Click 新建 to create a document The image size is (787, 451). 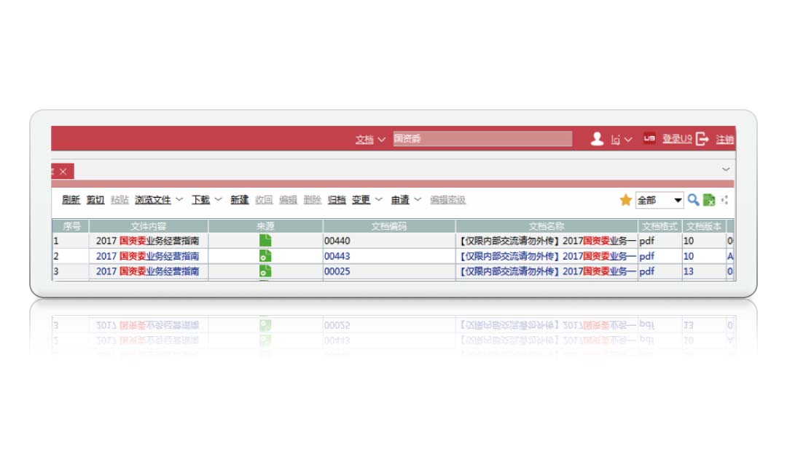(240, 200)
